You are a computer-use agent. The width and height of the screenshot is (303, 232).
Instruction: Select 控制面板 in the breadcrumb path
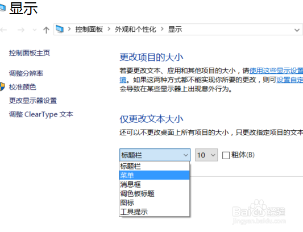(89, 30)
